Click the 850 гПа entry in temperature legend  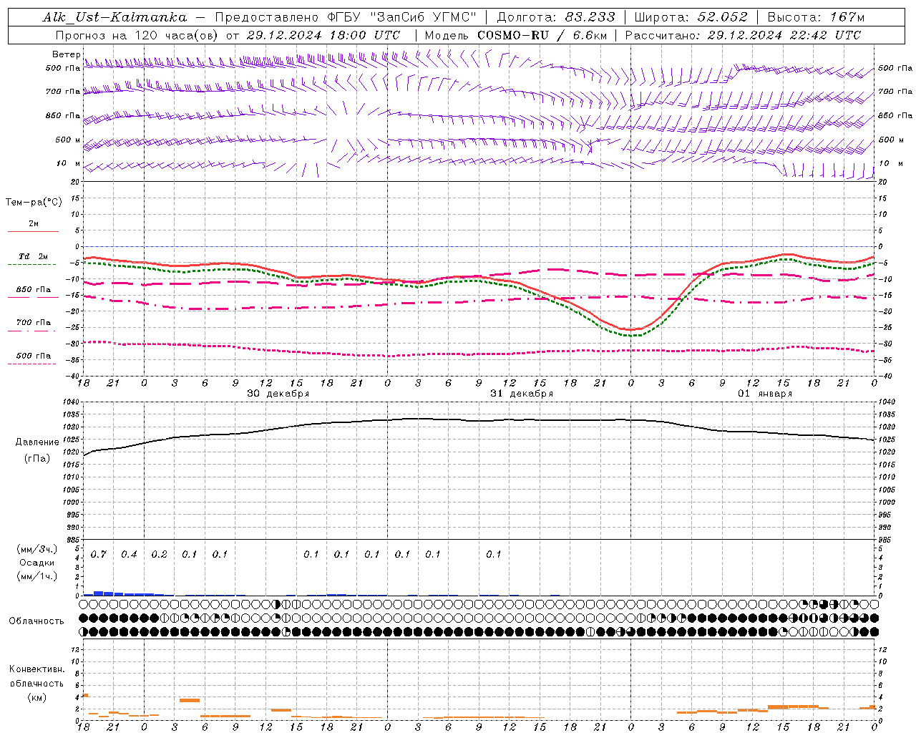point(33,290)
